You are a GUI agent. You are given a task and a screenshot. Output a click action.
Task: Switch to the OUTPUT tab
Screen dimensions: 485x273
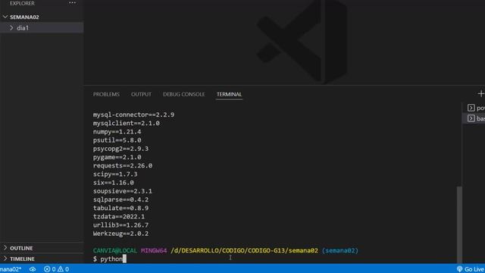pos(141,94)
